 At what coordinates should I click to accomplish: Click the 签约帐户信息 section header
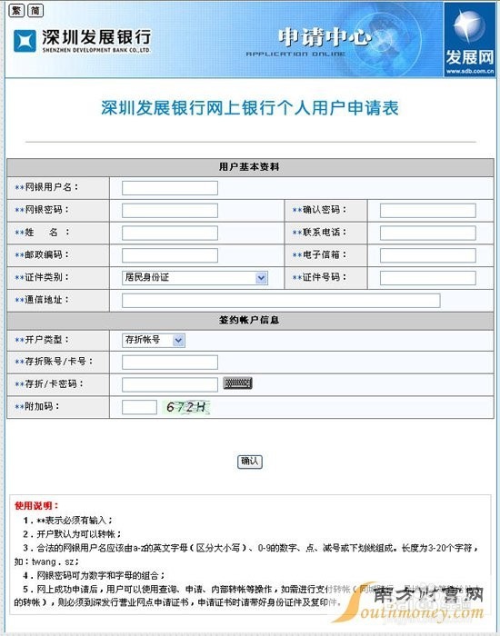(x=249, y=320)
